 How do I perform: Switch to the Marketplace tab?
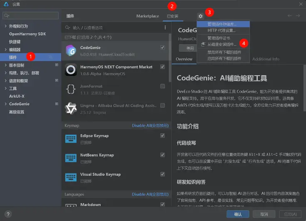(x=148, y=16)
